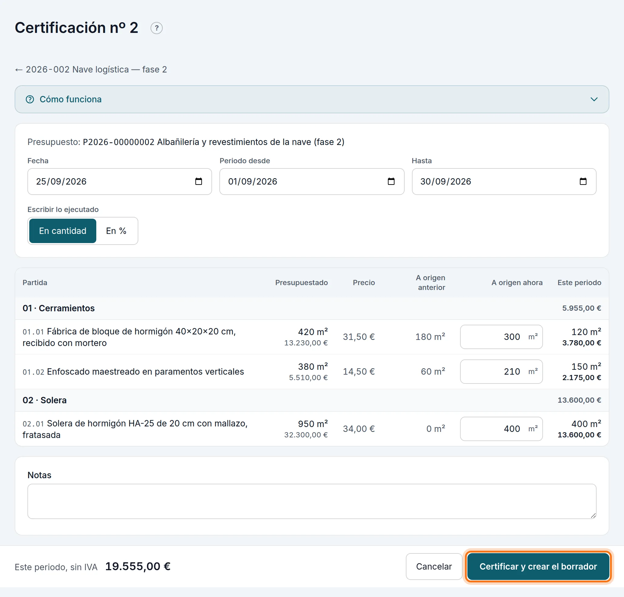
Task: Edit quantity 210 for Enfoscado maestreado
Action: pyautogui.click(x=501, y=371)
